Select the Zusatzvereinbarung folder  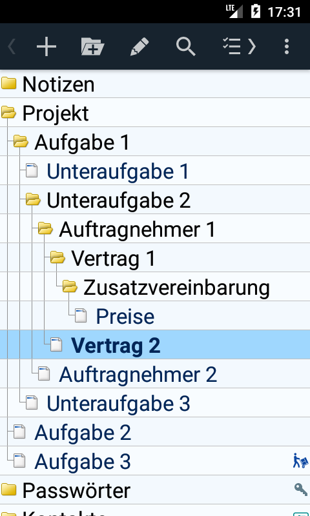pyautogui.click(x=176, y=287)
